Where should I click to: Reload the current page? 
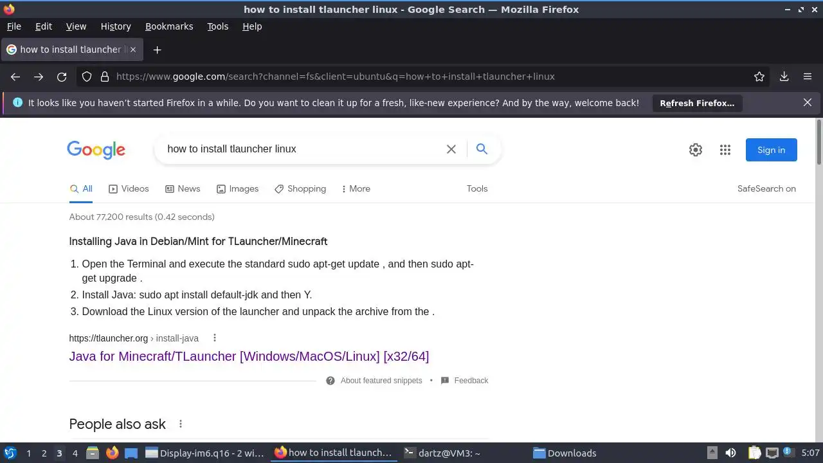pyautogui.click(x=62, y=77)
